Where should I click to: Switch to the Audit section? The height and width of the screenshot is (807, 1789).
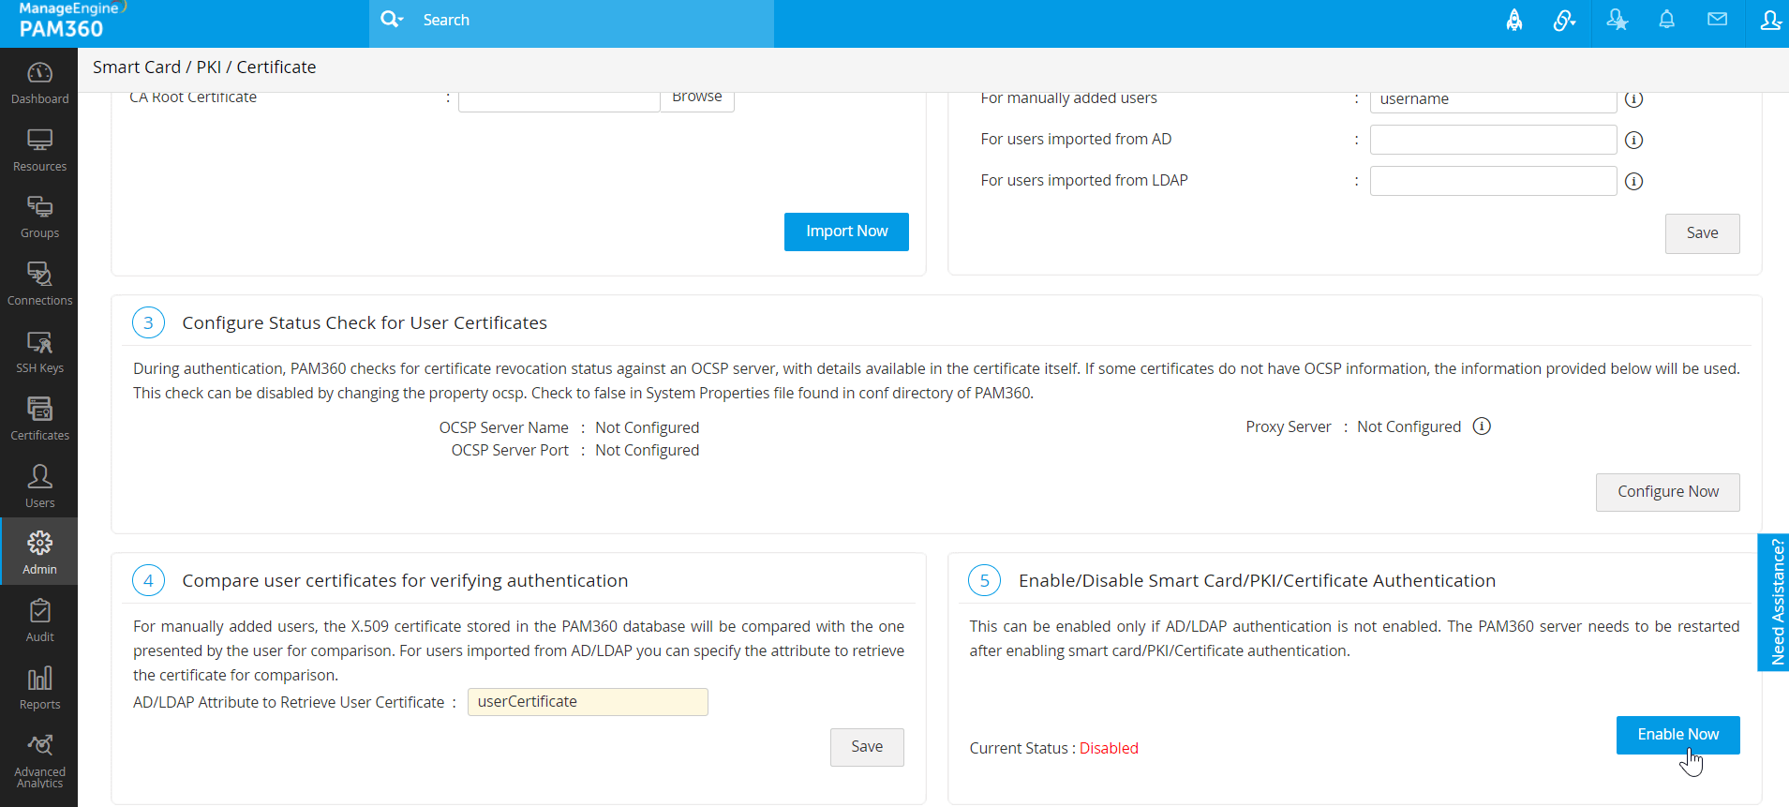pyautogui.click(x=39, y=620)
